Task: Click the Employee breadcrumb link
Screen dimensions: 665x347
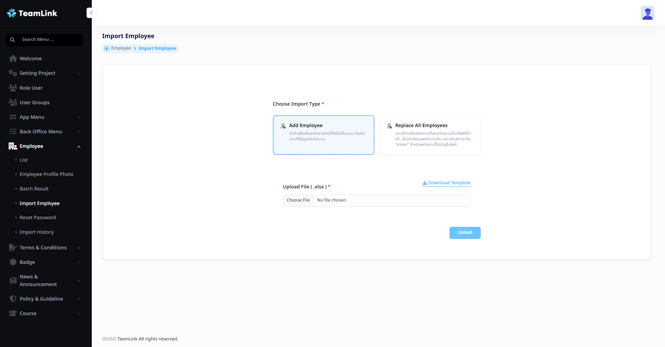Action: (121, 48)
